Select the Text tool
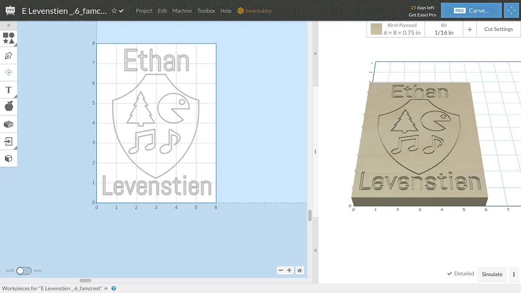The width and height of the screenshot is (521, 293). pos(8,90)
